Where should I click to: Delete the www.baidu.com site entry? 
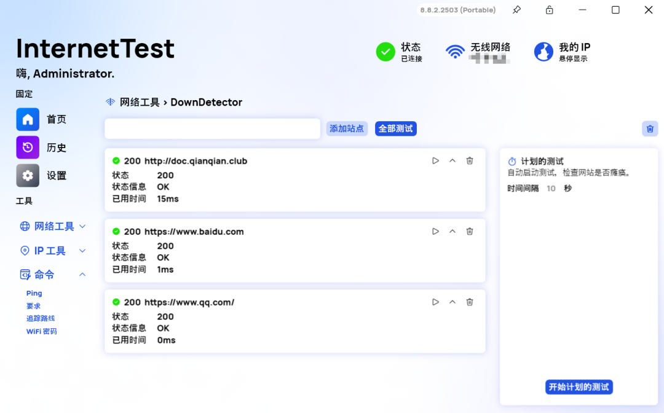pos(470,232)
